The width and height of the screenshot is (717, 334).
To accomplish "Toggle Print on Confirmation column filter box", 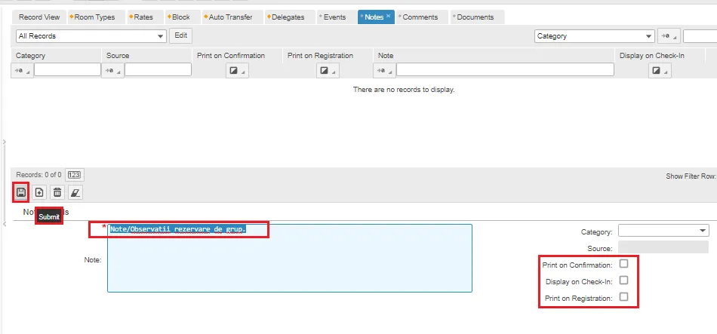I will [x=237, y=71].
